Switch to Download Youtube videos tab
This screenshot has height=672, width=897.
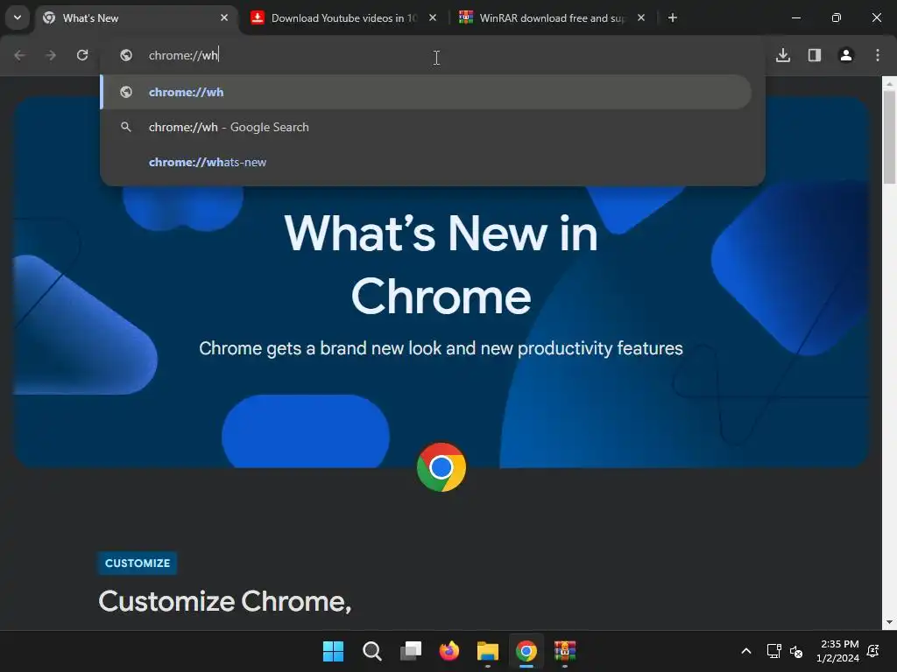coord(343,18)
